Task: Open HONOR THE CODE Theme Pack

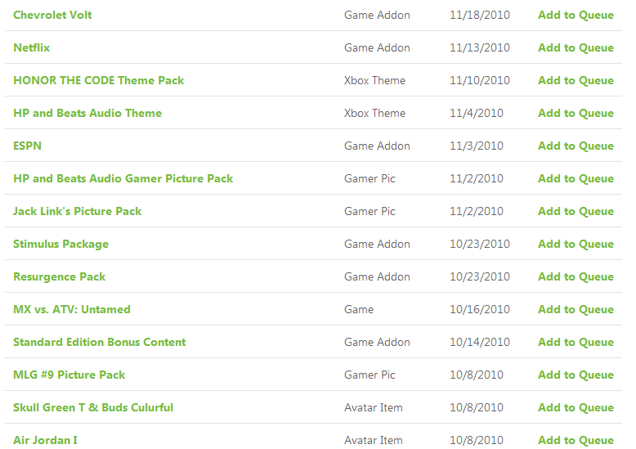Action: click(x=99, y=80)
